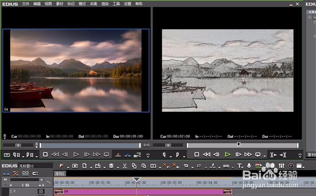Copy the selected clip
316x196 pixels.
coord(134,166)
